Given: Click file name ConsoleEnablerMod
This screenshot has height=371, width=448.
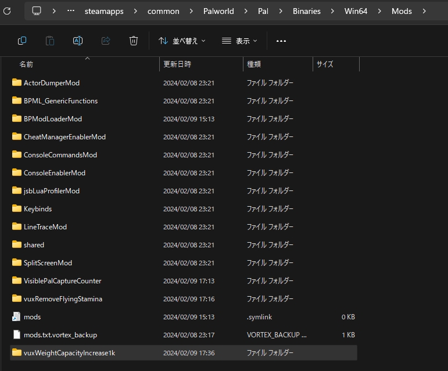Looking at the screenshot, I should click(55, 173).
